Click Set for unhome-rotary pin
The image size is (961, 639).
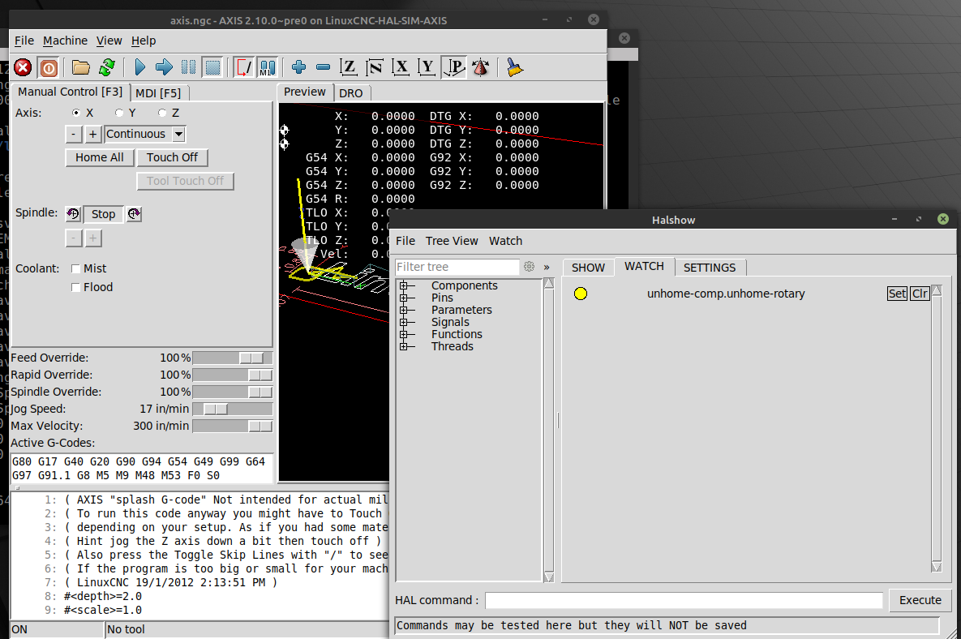(897, 294)
